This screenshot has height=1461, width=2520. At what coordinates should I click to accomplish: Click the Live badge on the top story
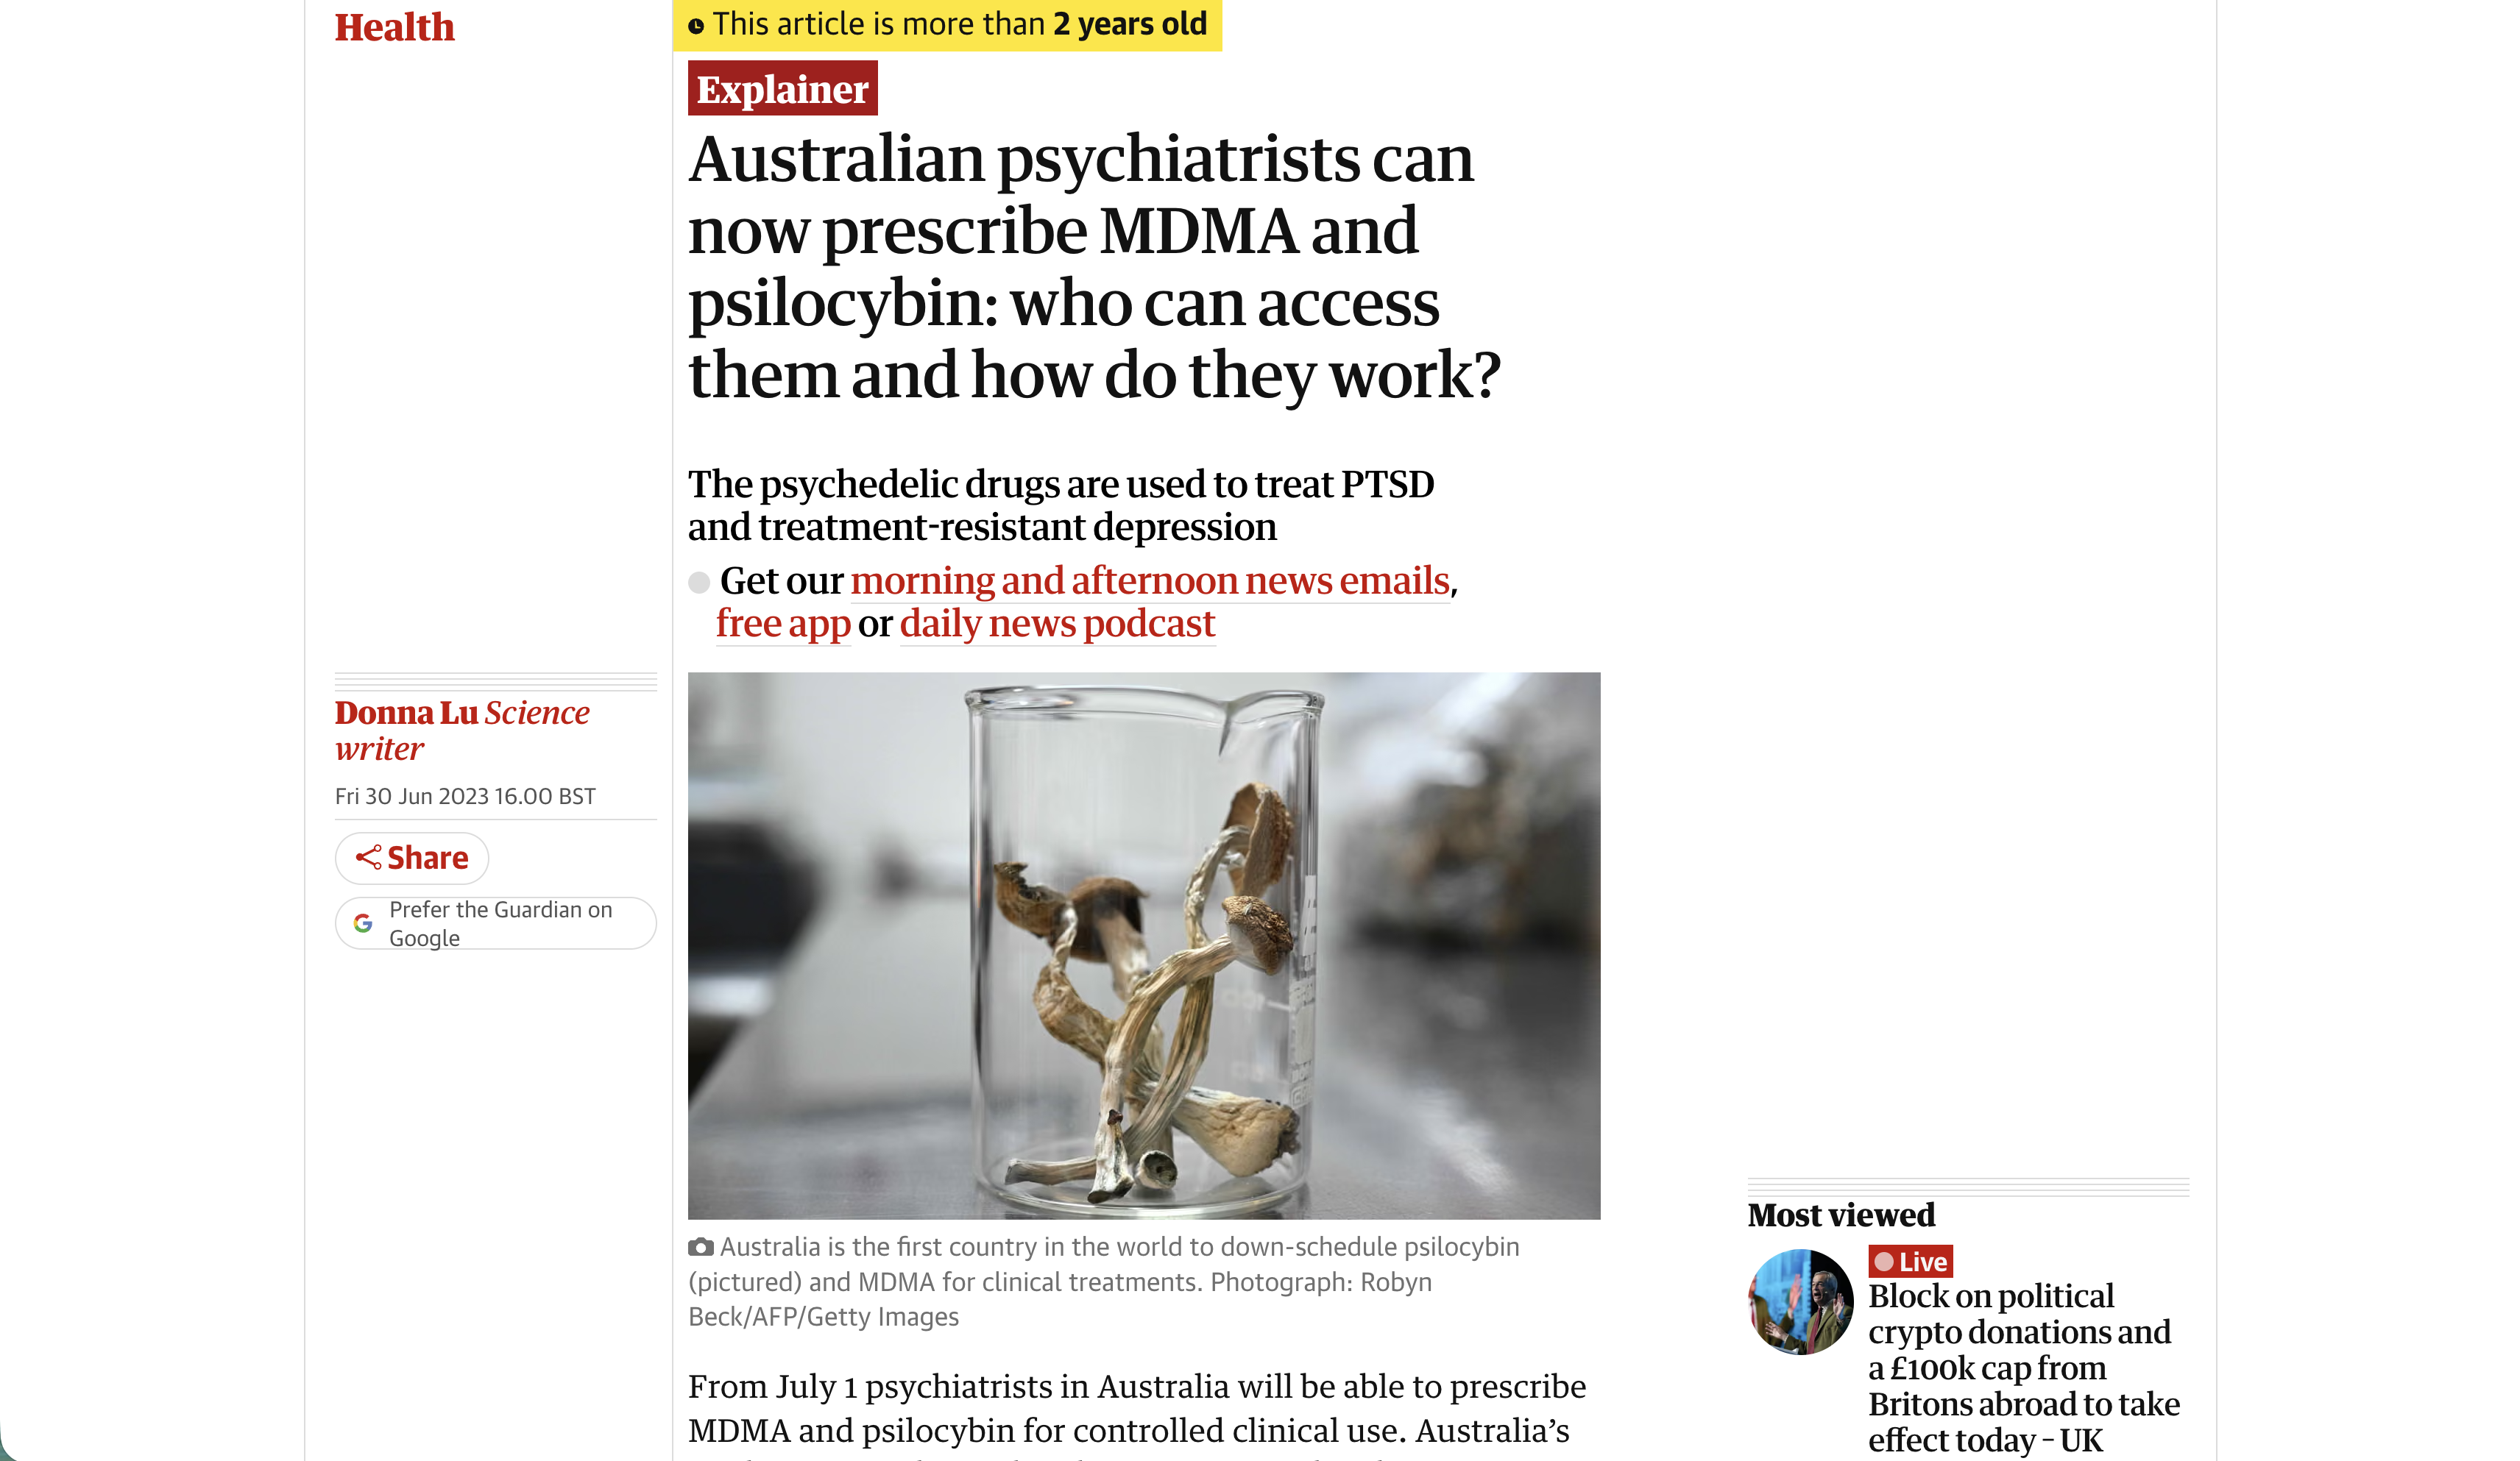[1910, 1262]
